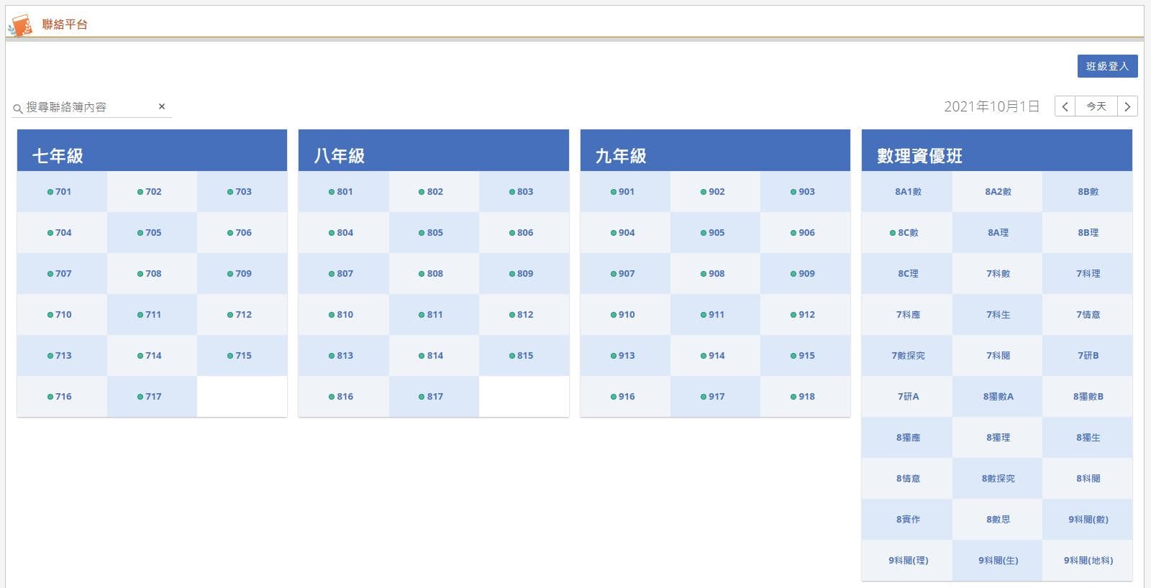Click the 七年級 column header
The image size is (1151, 588).
152,151
